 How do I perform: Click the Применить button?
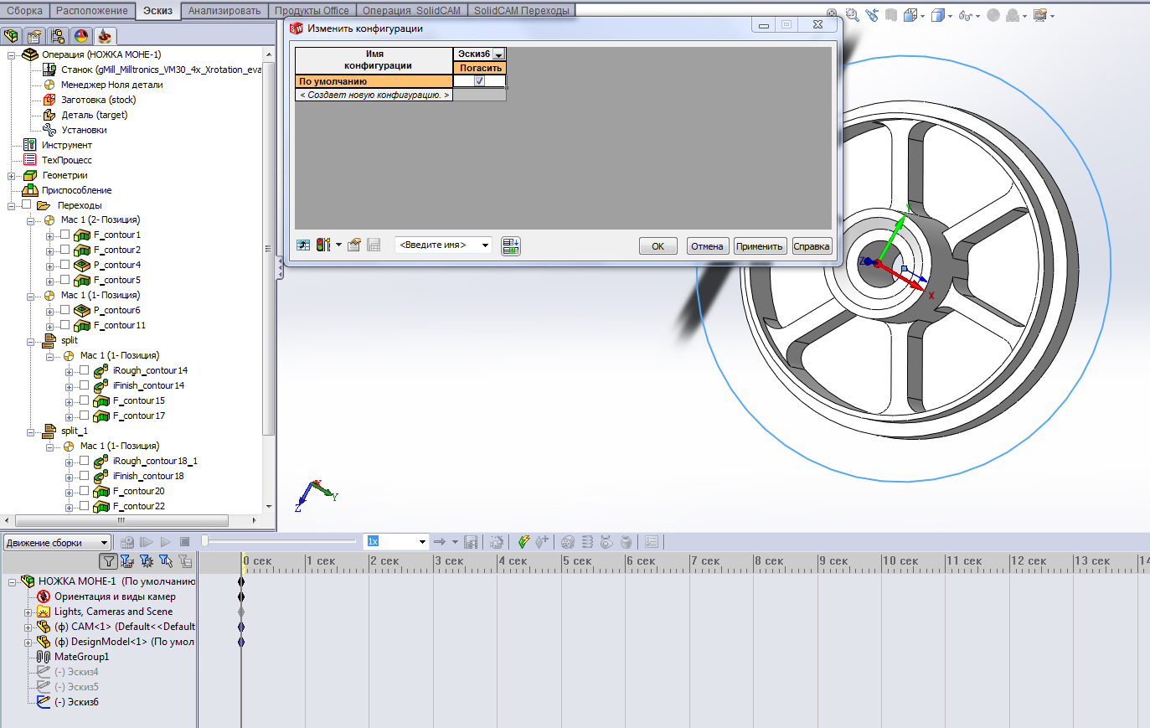point(760,246)
